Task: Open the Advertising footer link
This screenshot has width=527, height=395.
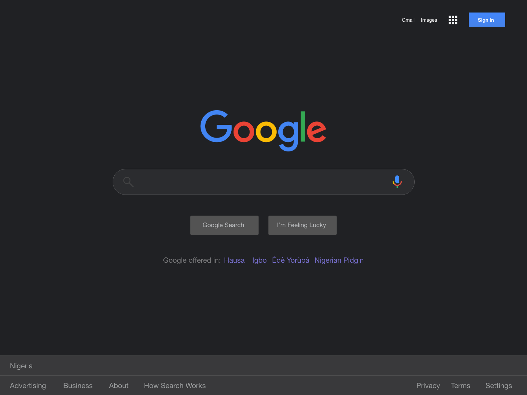Action: [28, 386]
